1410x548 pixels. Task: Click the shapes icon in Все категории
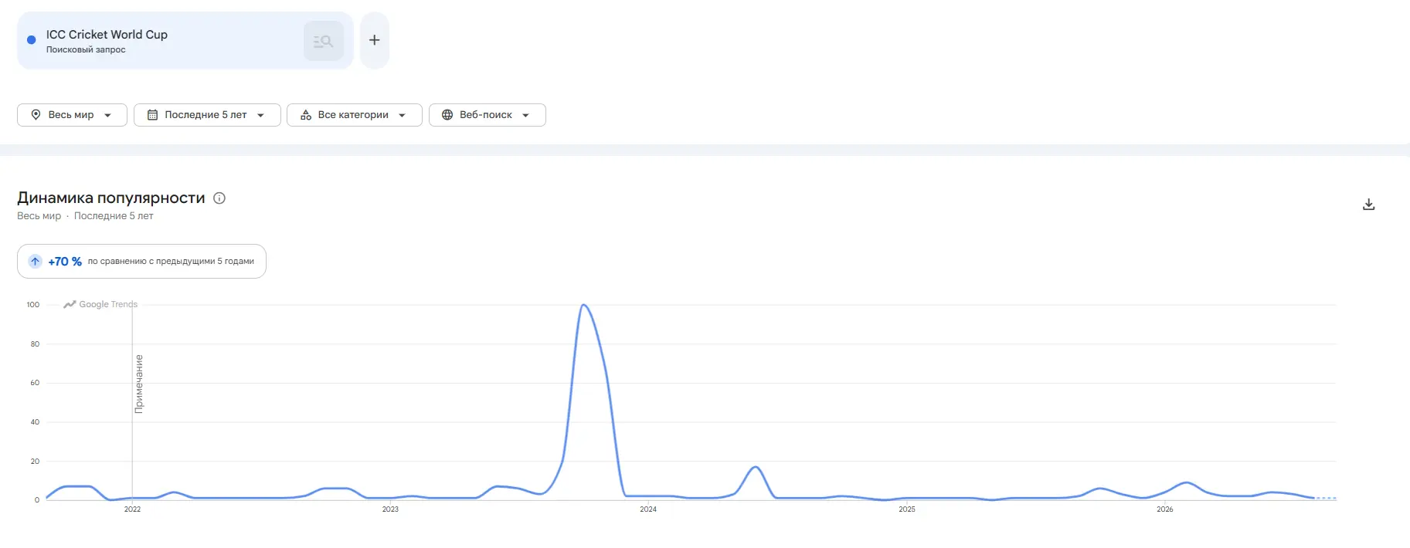(x=306, y=115)
